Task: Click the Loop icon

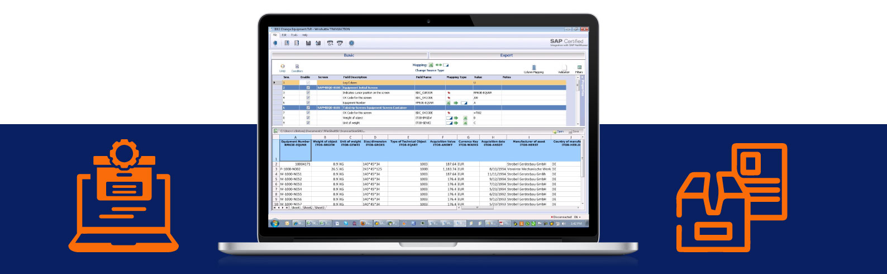Action: click(283, 67)
